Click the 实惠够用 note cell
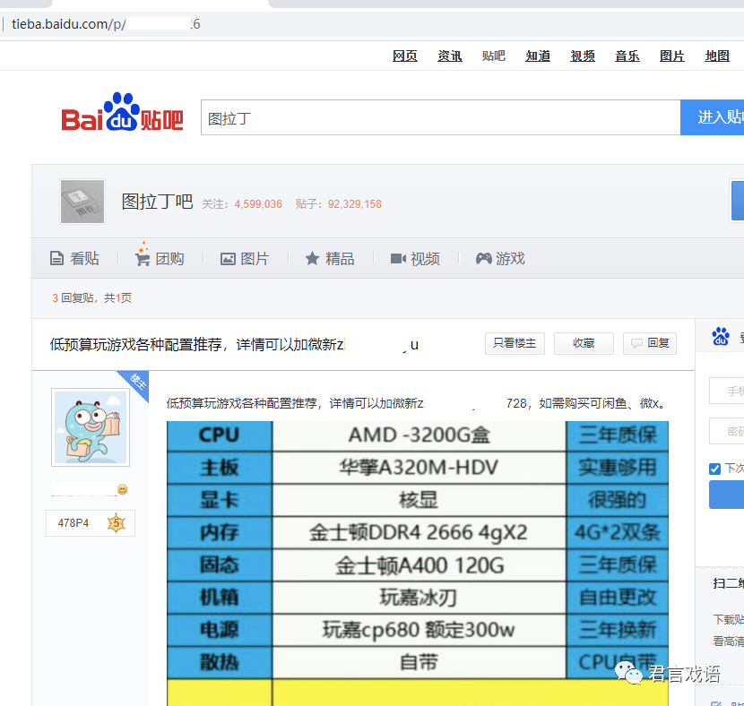This screenshot has width=744, height=706. point(618,468)
